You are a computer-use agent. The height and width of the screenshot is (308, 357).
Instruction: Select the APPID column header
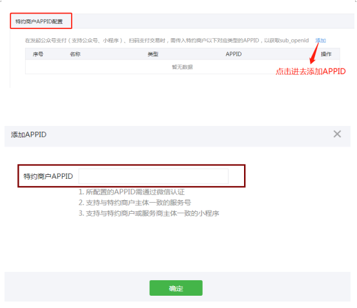click(x=234, y=54)
